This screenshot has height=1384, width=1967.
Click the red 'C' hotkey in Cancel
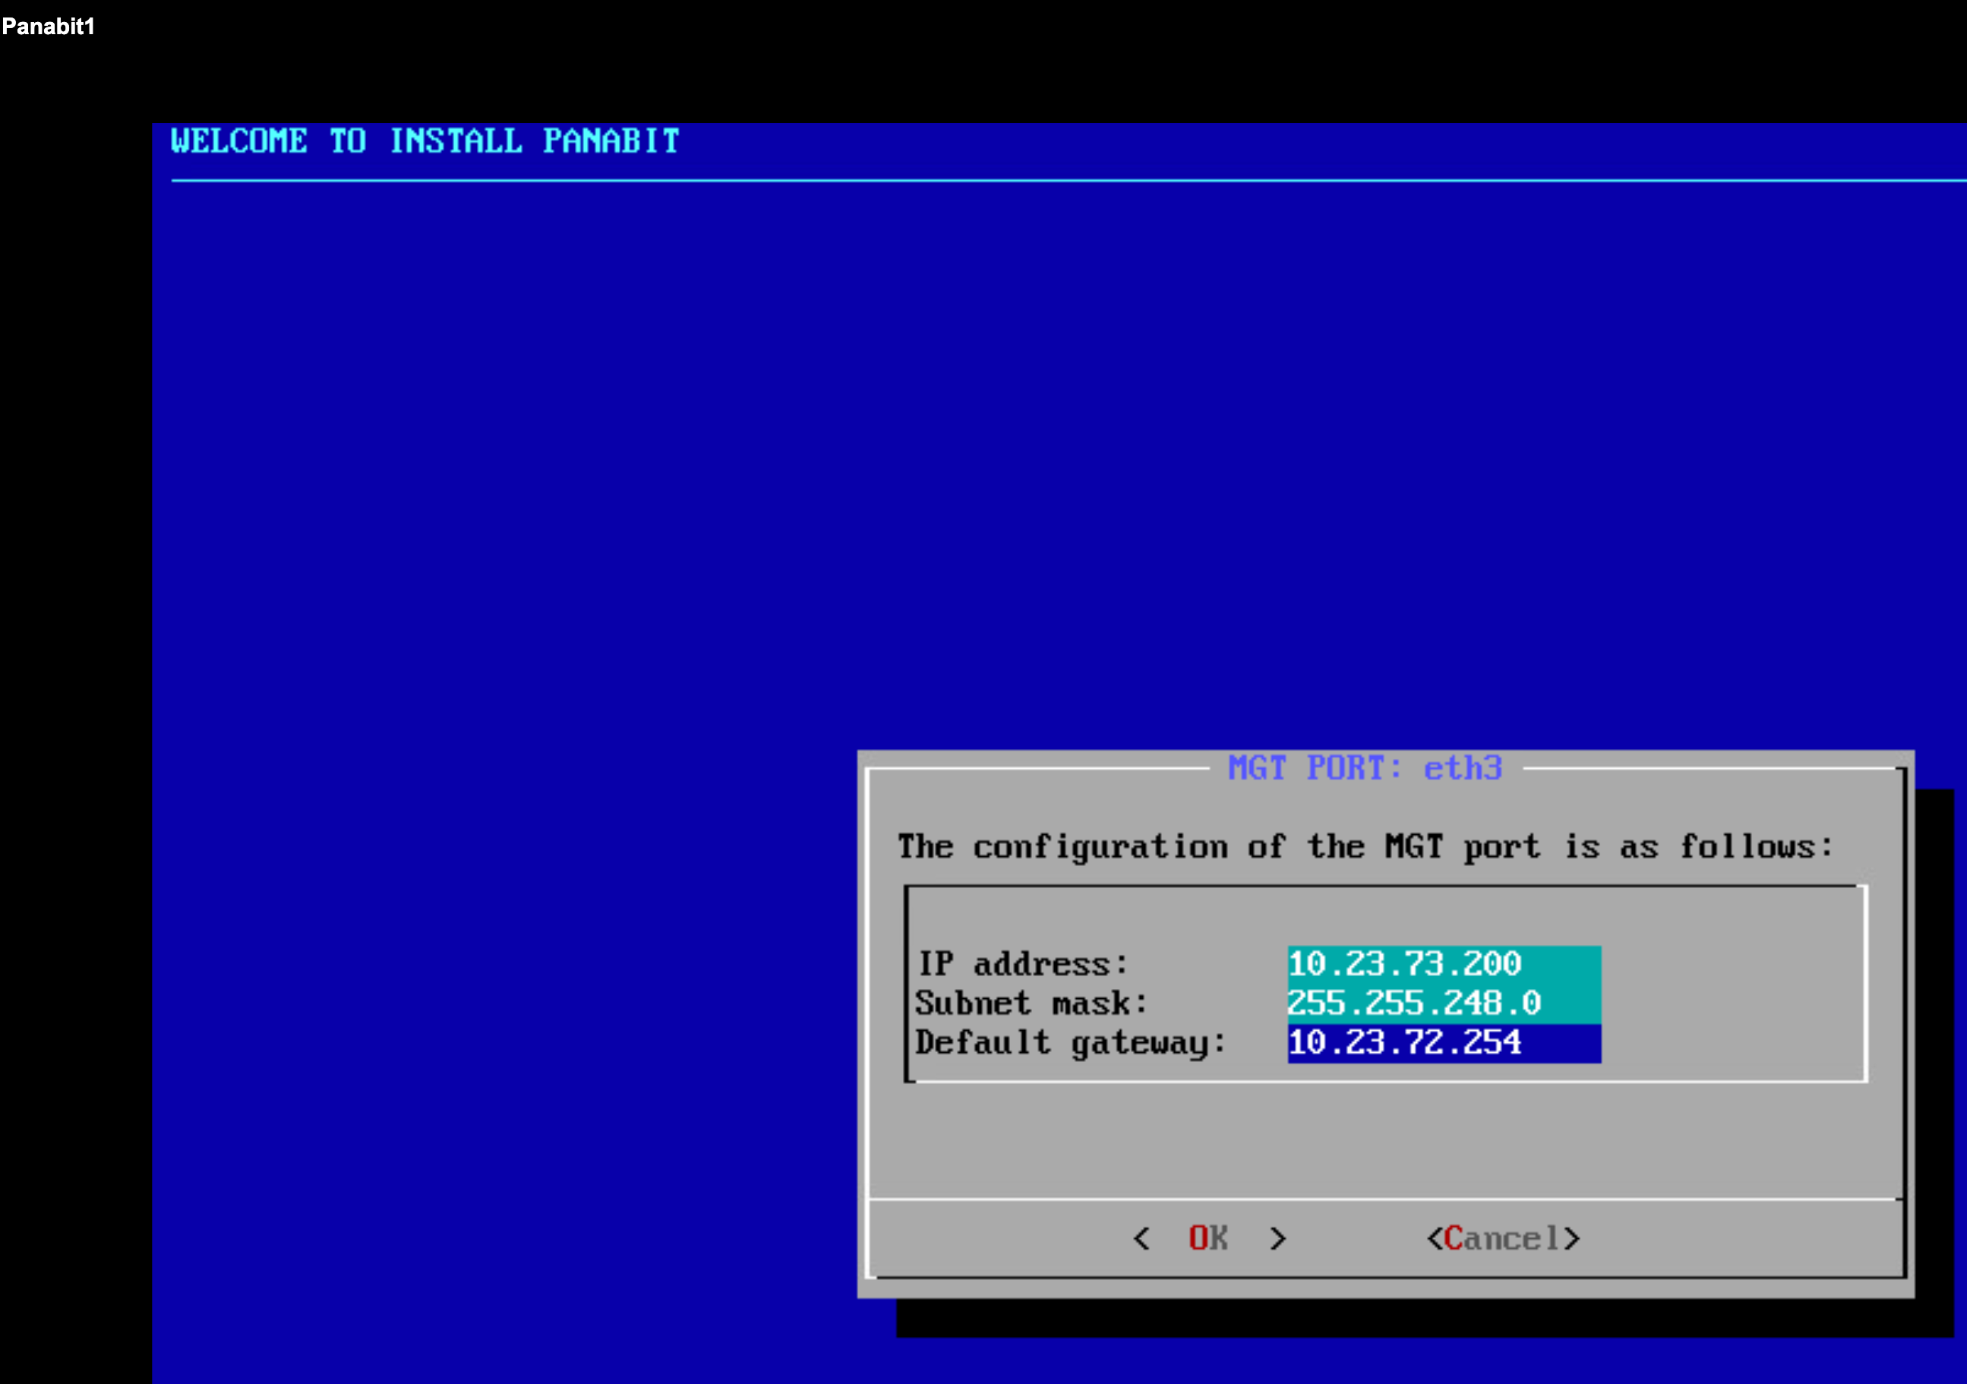(1453, 1238)
